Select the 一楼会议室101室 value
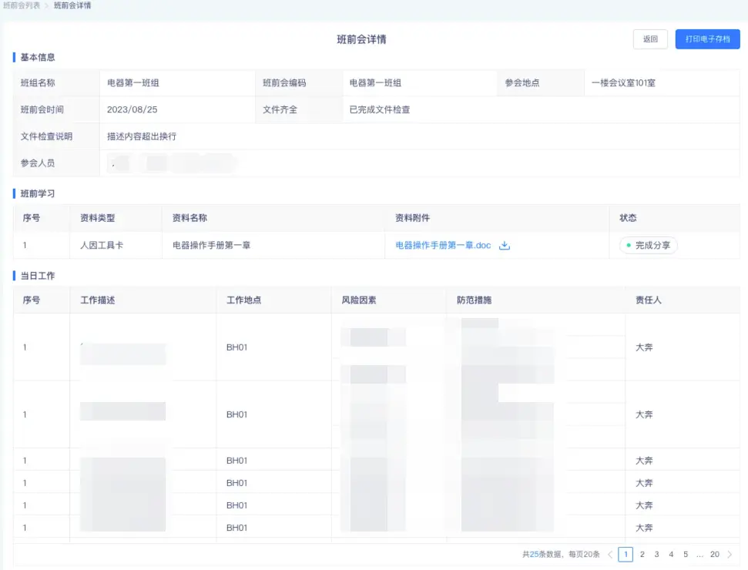 (623, 83)
